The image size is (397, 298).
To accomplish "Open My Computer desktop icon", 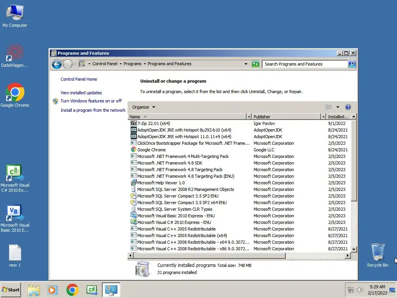I will [x=15, y=16].
